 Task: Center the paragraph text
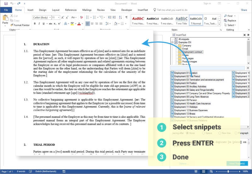click(x=92, y=24)
